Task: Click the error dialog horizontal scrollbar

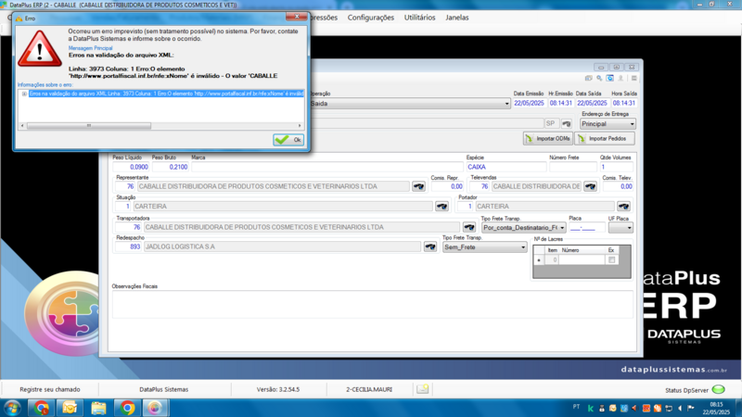Action: point(89,126)
